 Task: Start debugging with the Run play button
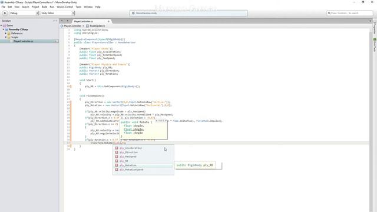[5, 13]
